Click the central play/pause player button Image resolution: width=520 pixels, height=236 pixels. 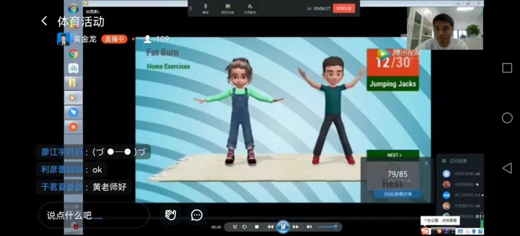click(283, 227)
